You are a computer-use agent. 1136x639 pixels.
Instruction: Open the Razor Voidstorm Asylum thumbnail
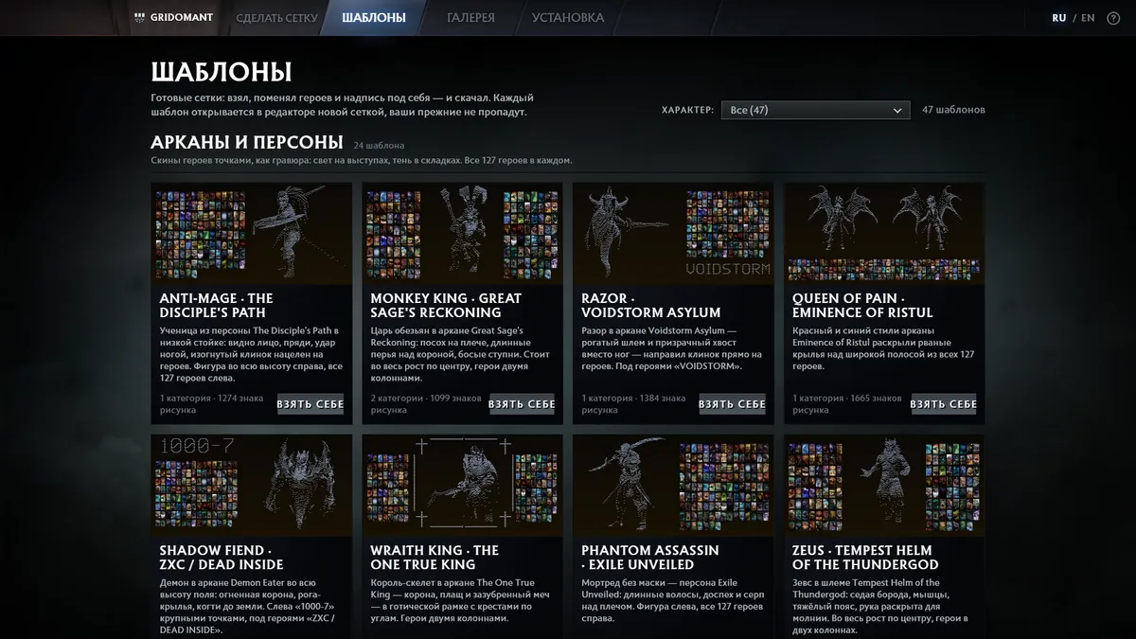pyautogui.click(x=673, y=234)
